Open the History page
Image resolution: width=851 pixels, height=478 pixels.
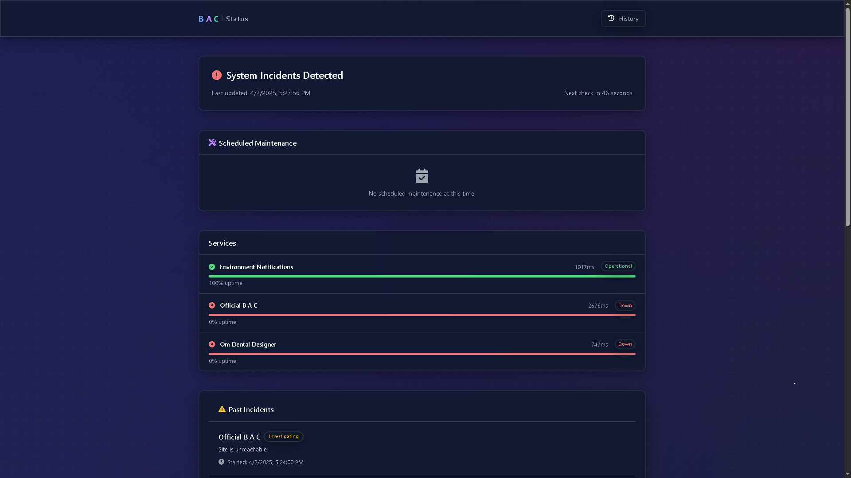pos(623,19)
